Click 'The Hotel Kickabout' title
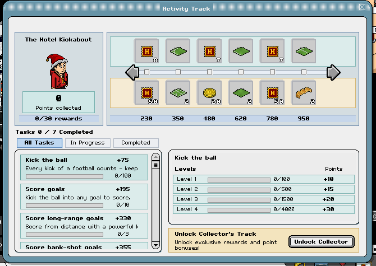376x266 pixels. 58,39
